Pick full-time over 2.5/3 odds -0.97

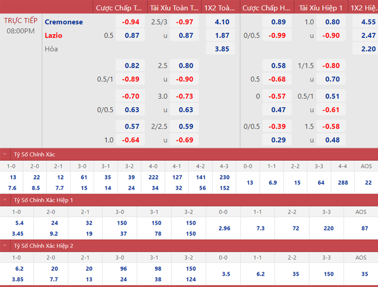[184, 22]
